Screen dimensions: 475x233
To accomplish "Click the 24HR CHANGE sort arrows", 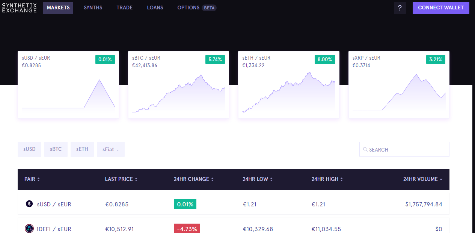I will point(213,179).
